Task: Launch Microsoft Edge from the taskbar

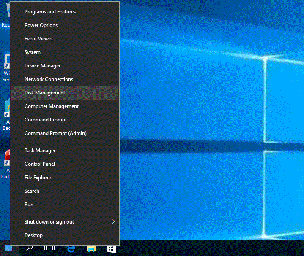Action: (71, 249)
